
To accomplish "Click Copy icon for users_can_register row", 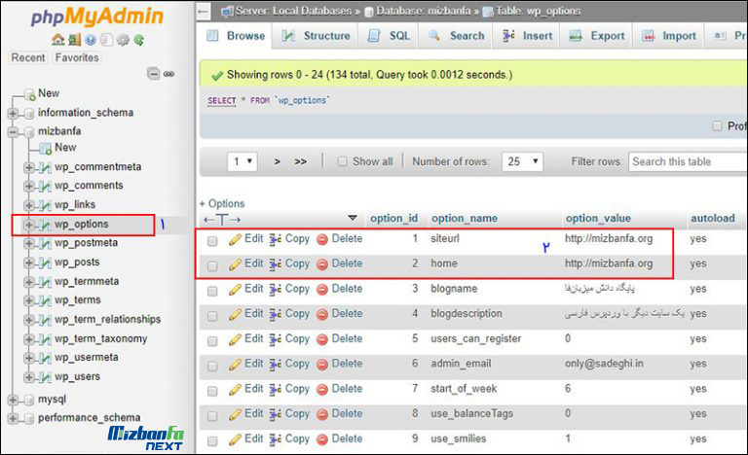I will coord(276,339).
